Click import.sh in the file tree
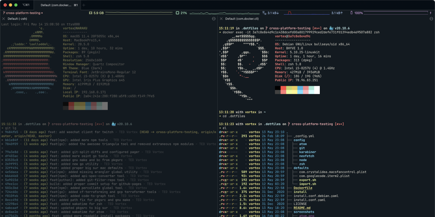 click(x=308, y=184)
